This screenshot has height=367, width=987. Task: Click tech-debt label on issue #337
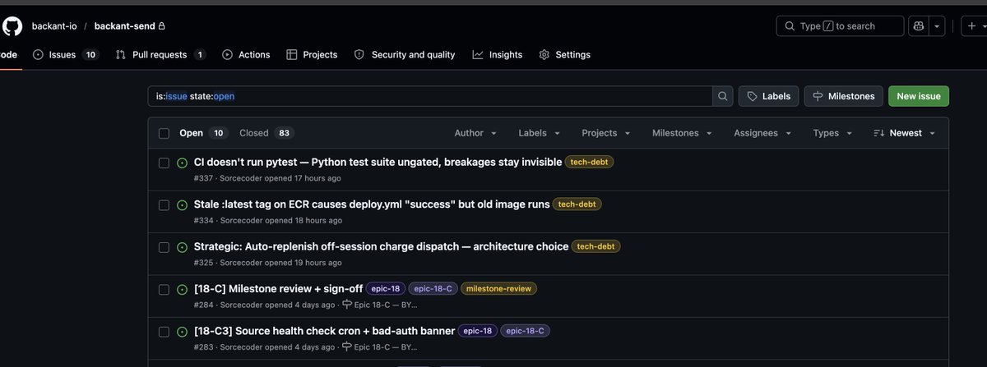pyautogui.click(x=589, y=163)
